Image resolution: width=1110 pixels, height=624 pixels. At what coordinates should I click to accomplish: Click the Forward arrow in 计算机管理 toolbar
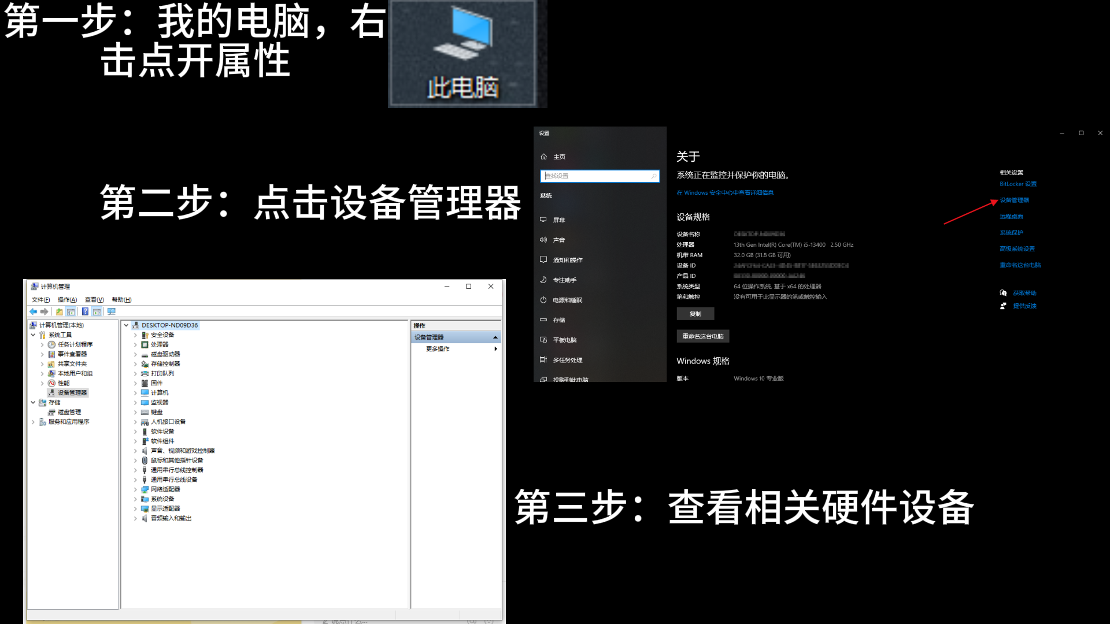[45, 311]
